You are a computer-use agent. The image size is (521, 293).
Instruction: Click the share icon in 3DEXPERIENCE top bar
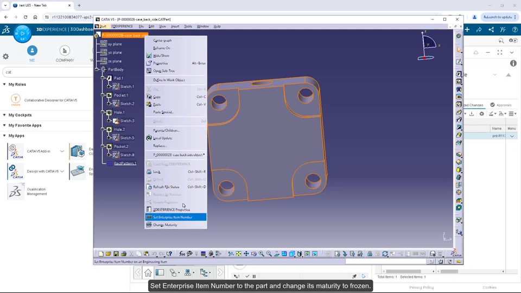click(x=491, y=29)
